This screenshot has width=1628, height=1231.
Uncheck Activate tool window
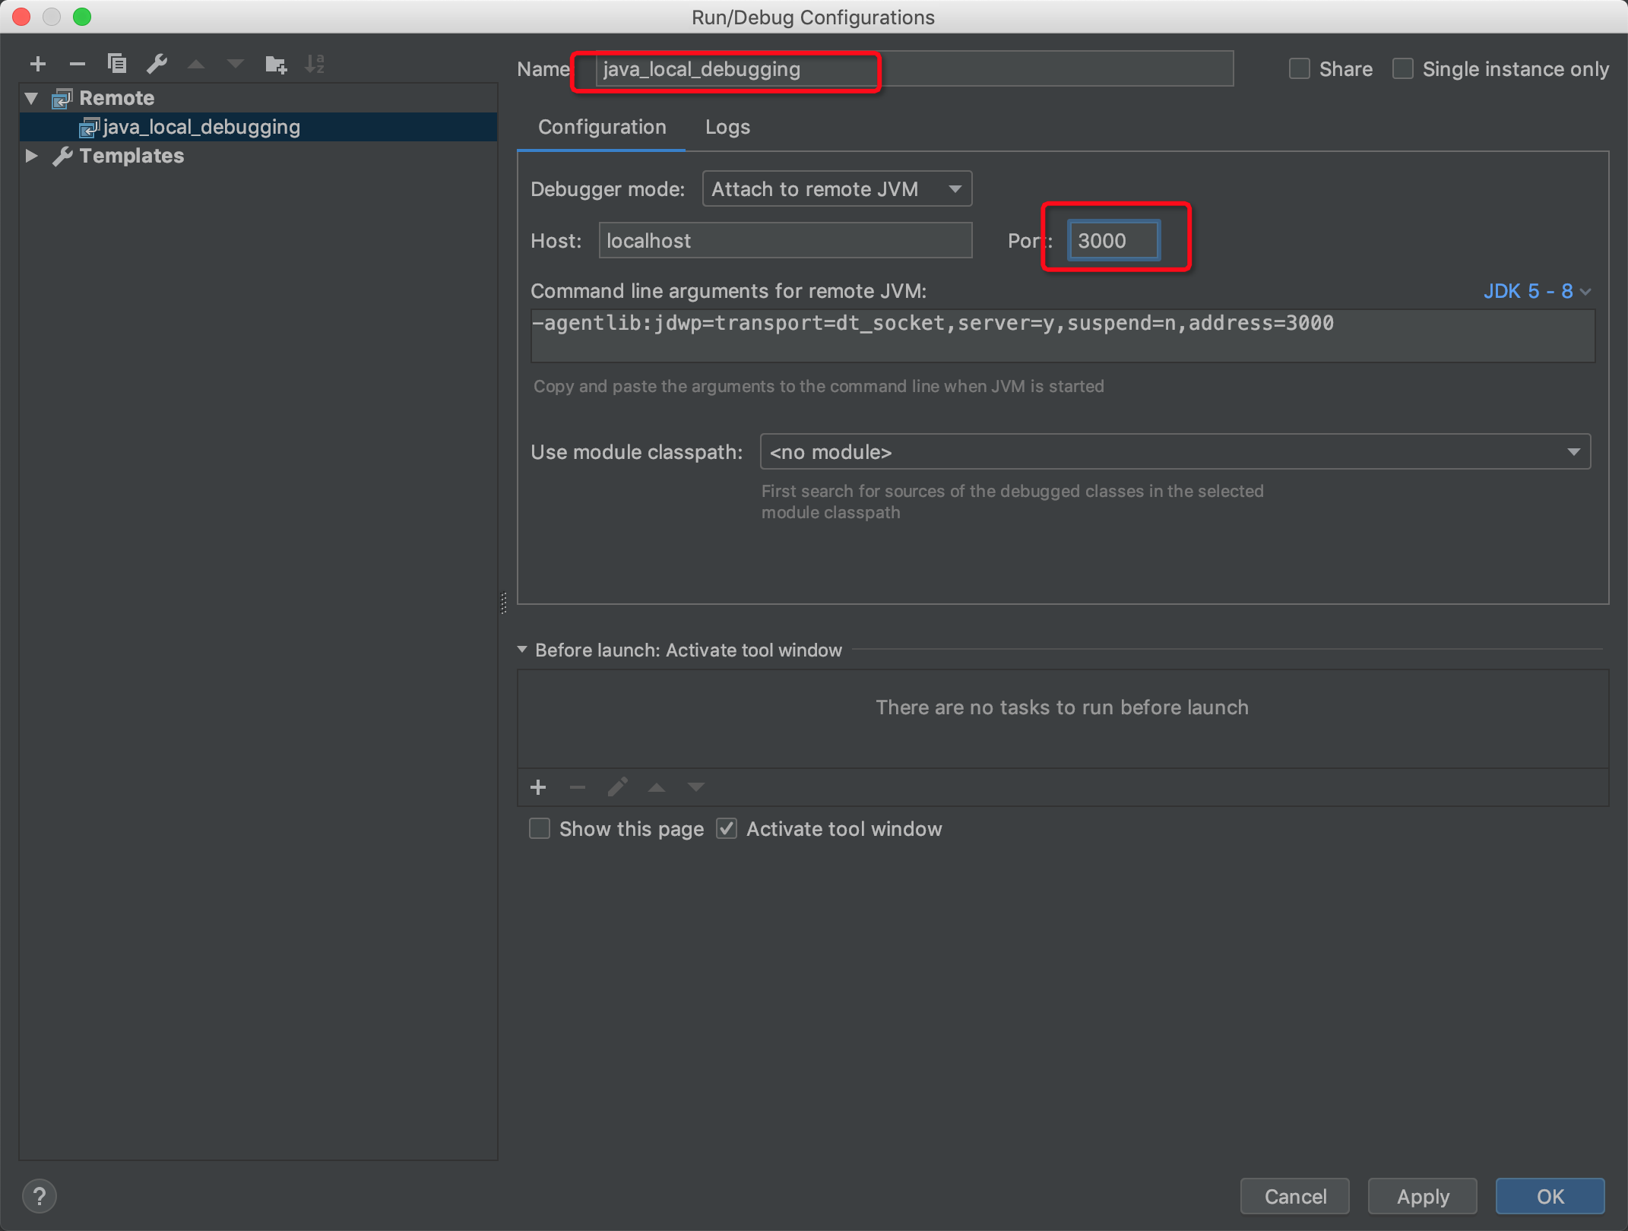tap(727, 828)
